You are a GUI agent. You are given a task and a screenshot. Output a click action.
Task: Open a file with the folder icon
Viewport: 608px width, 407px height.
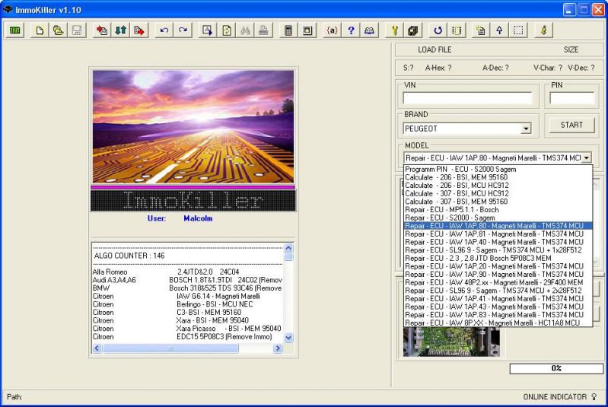(x=58, y=30)
